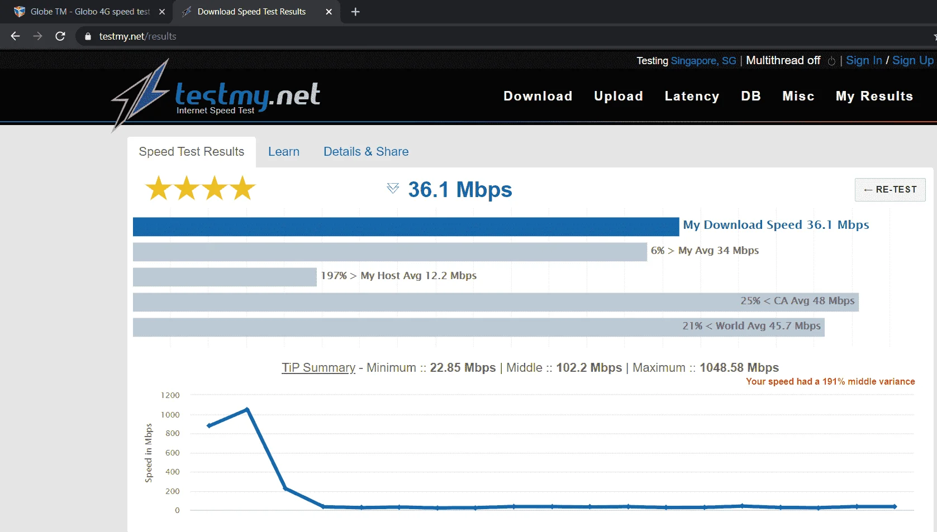Click the last data point on speed graph
This screenshot has width=937, height=532.
(895, 507)
